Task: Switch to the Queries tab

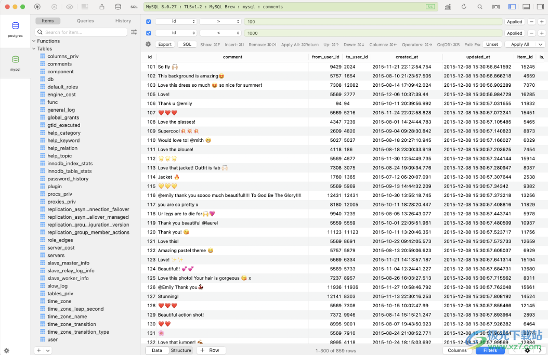Action: 85,21
